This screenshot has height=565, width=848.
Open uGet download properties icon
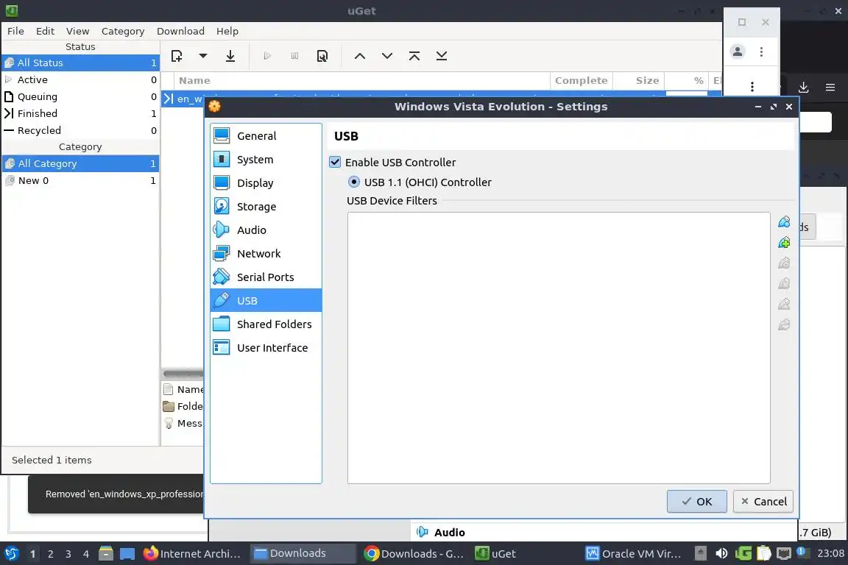pos(322,56)
